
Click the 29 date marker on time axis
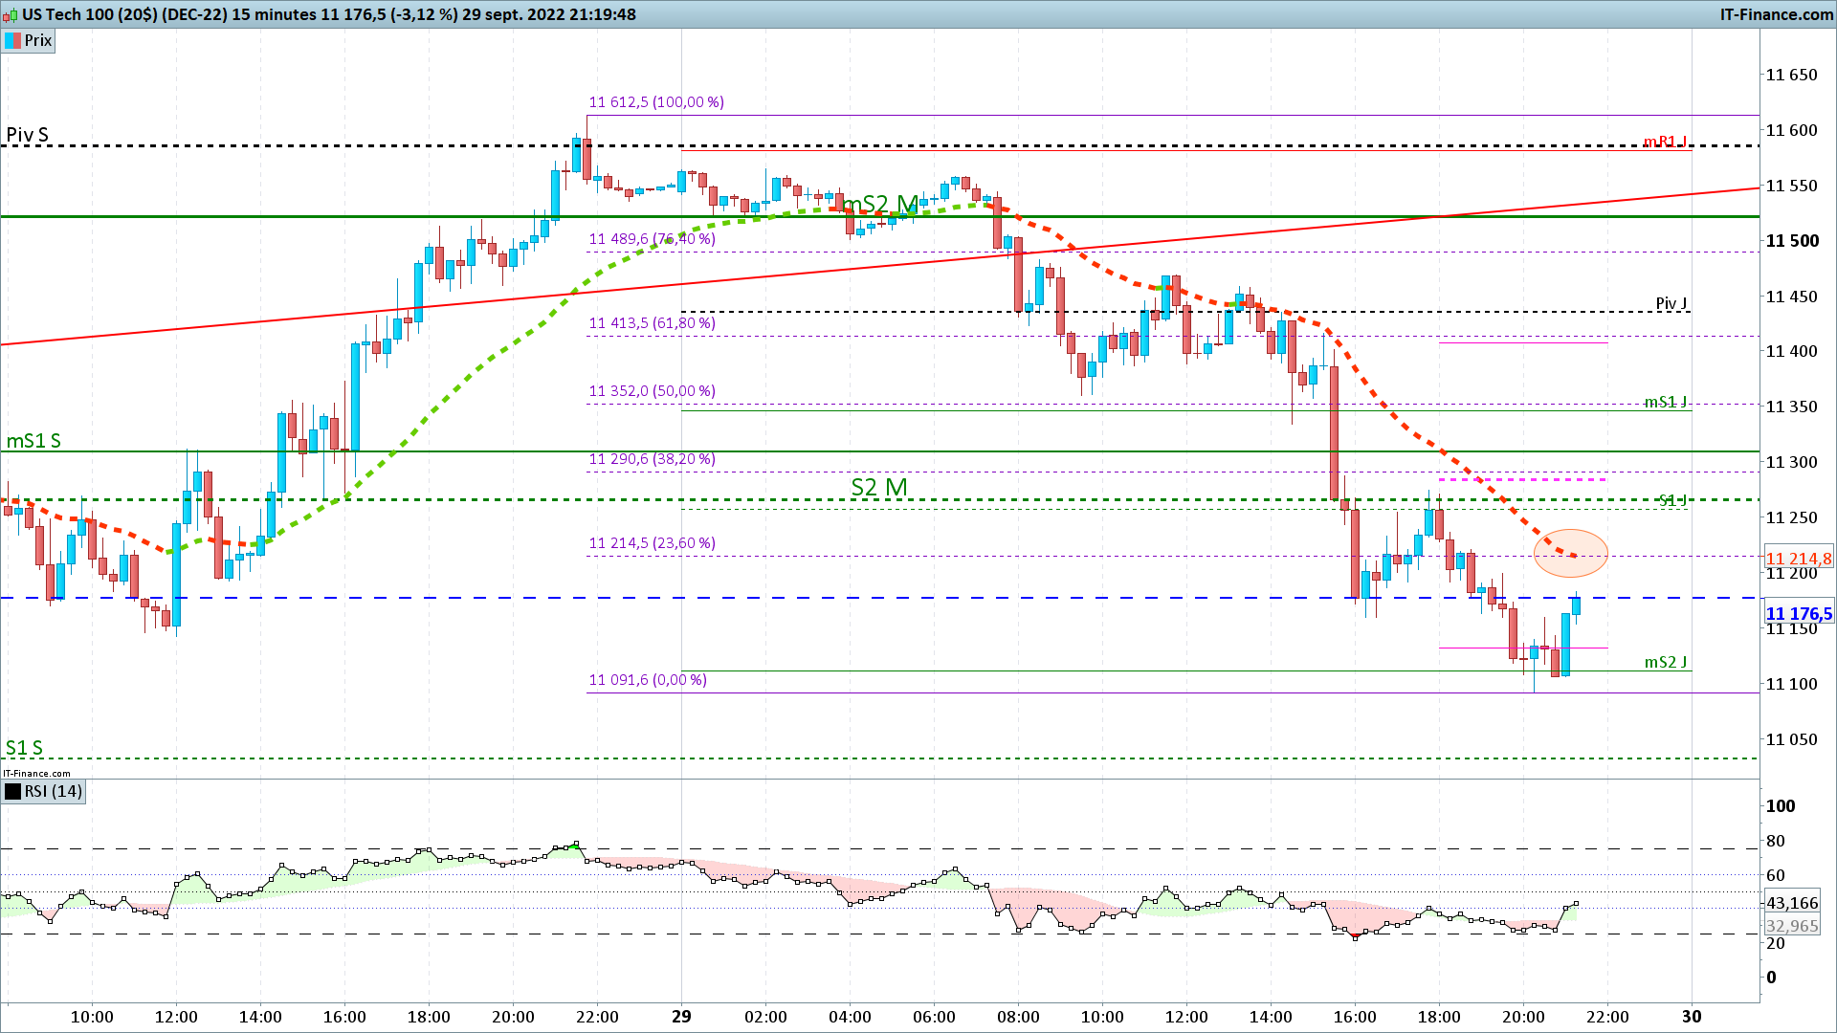(681, 1017)
